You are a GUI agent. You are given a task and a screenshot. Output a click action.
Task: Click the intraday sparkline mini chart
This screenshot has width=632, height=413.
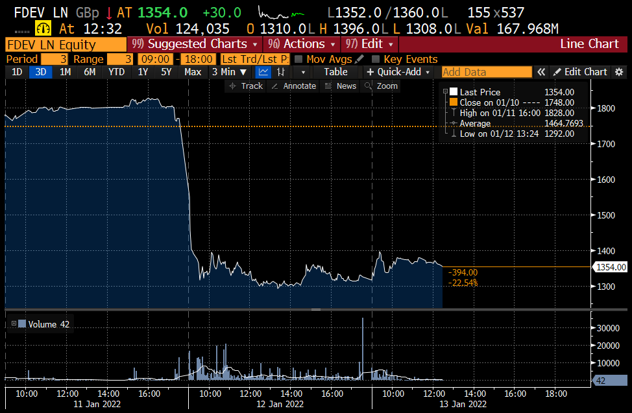(x=282, y=13)
